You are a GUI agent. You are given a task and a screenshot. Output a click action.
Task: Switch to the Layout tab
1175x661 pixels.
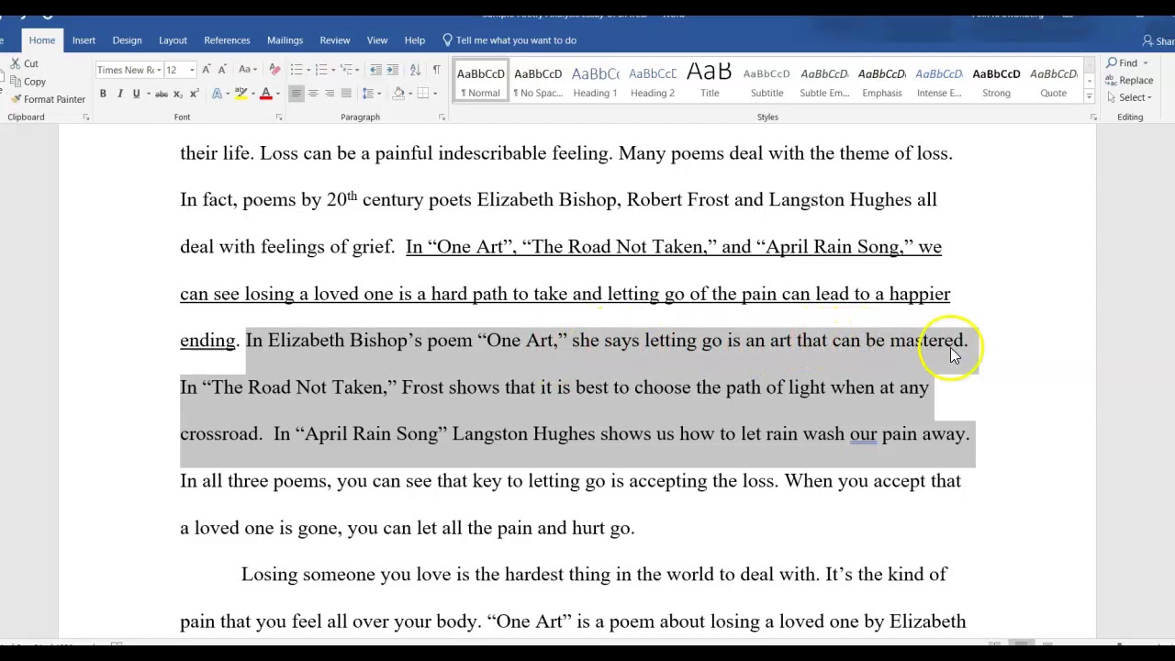[173, 40]
